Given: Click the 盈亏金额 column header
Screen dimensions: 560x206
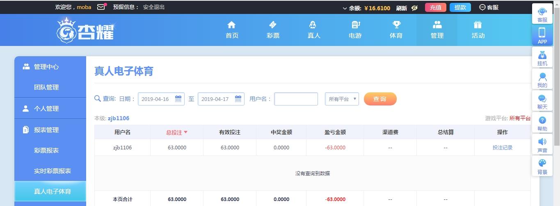Looking at the screenshot, I should pyautogui.click(x=335, y=132).
